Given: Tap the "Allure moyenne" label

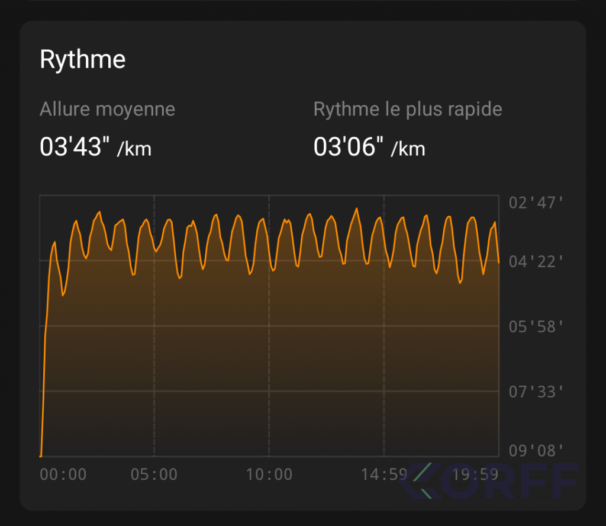Looking at the screenshot, I should tap(107, 110).
